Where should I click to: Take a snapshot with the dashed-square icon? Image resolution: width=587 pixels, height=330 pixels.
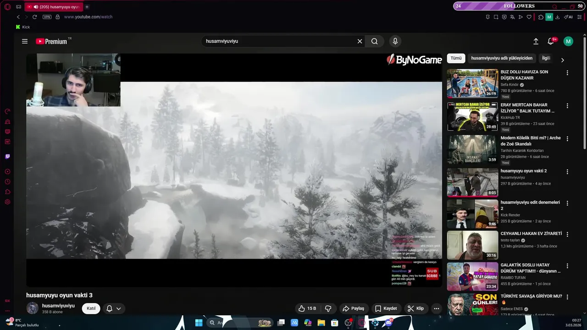point(496,17)
